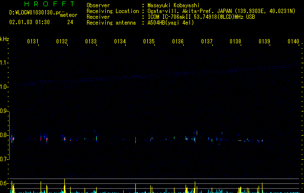304x193 pixels.
Task: Click the 0.7 kHz frequency label
Action: point(4,159)
